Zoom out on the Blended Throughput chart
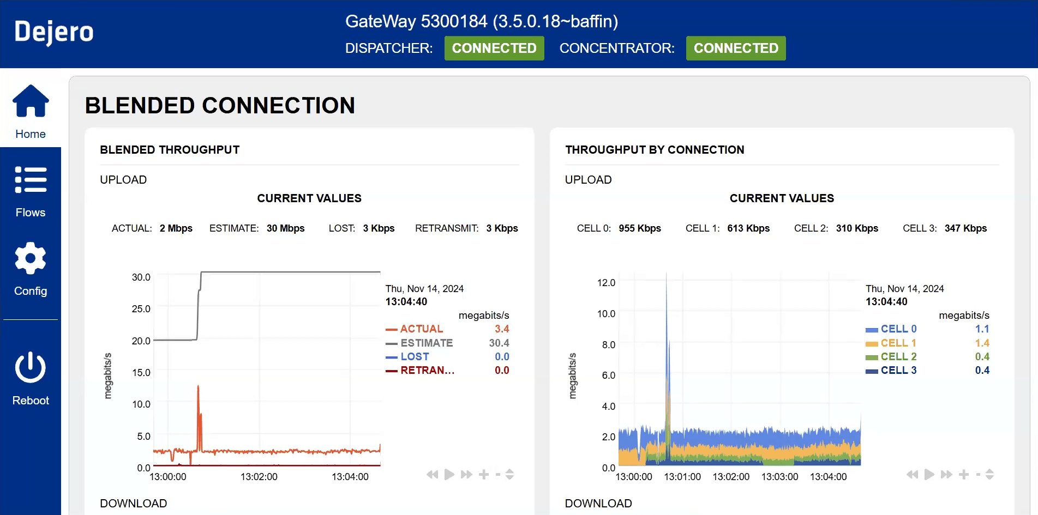The image size is (1038, 515). tap(498, 475)
